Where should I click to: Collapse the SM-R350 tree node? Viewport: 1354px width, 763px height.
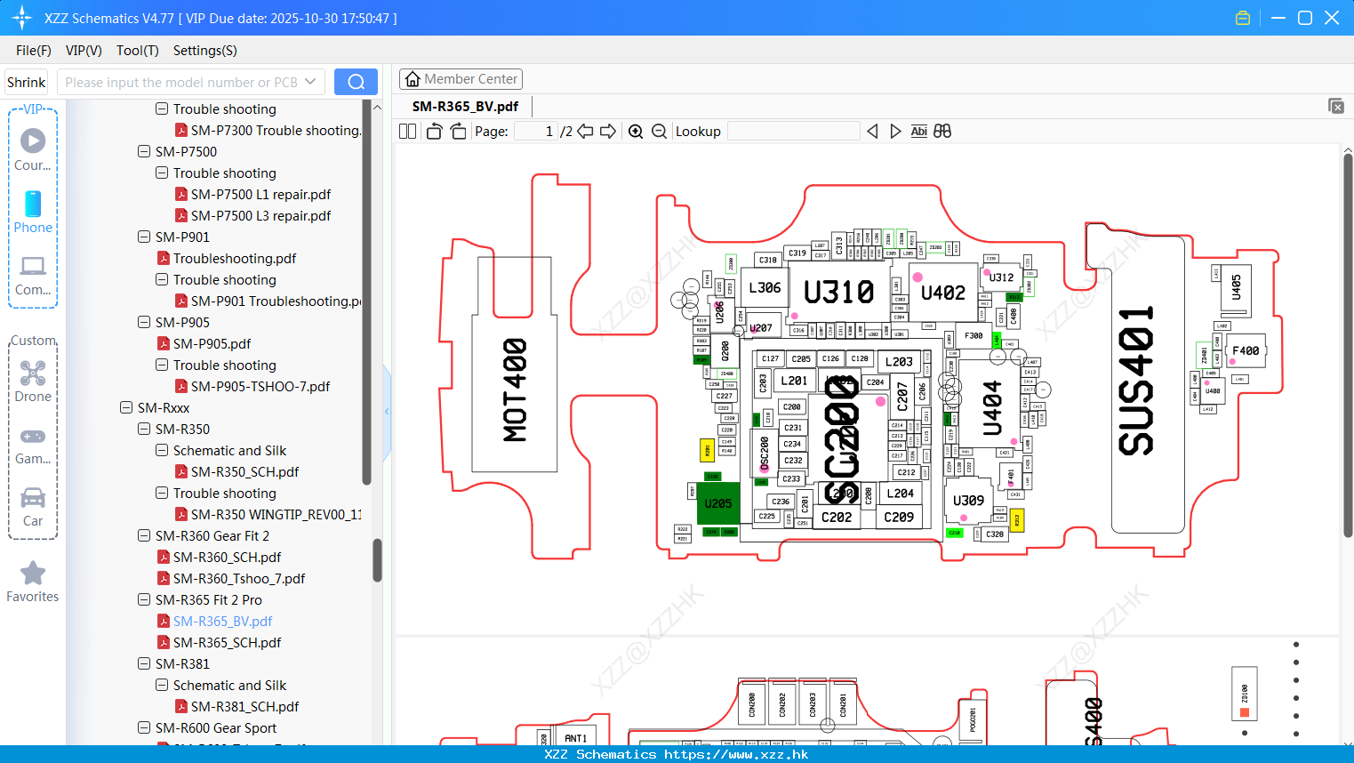tap(144, 430)
